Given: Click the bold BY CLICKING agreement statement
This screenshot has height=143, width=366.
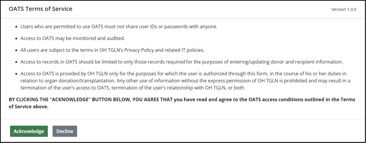Looking at the screenshot, I should click(x=182, y=100).
